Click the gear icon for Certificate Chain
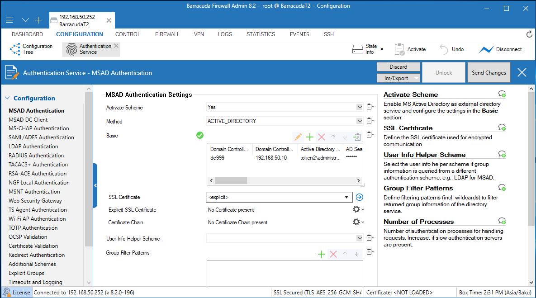 [x=356, y=222]
